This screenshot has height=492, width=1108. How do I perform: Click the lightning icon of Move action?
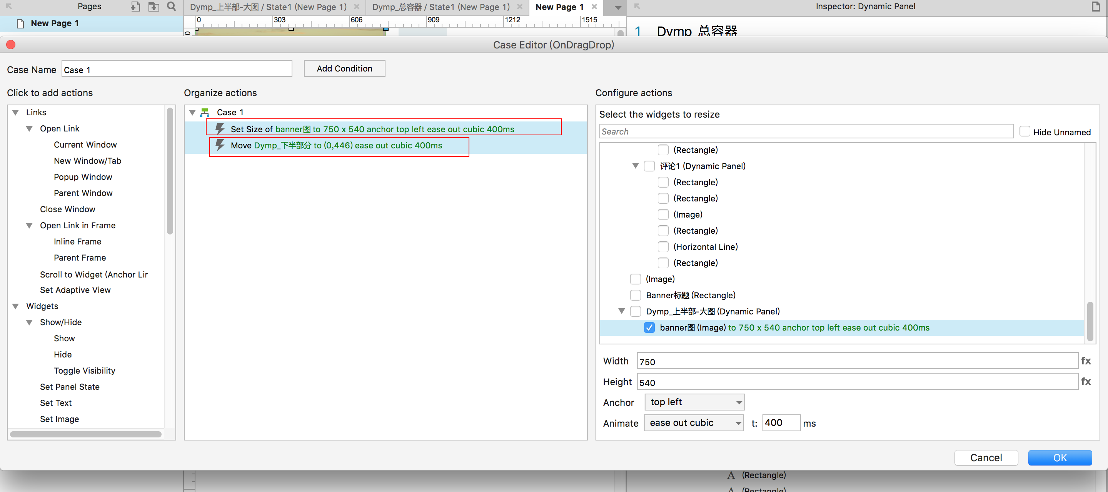(x=220, y=145)
